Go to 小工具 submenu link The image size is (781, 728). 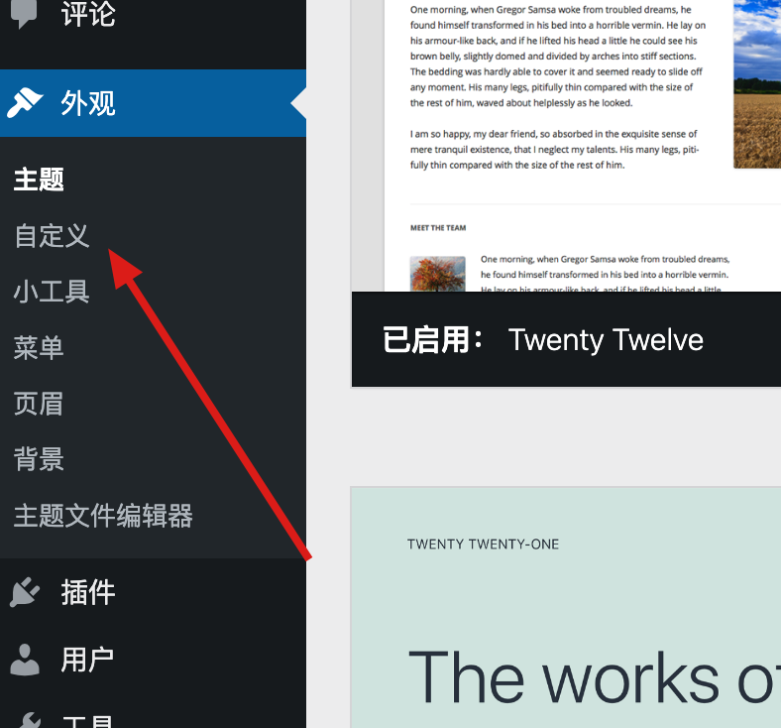click(x=52, y=292)
